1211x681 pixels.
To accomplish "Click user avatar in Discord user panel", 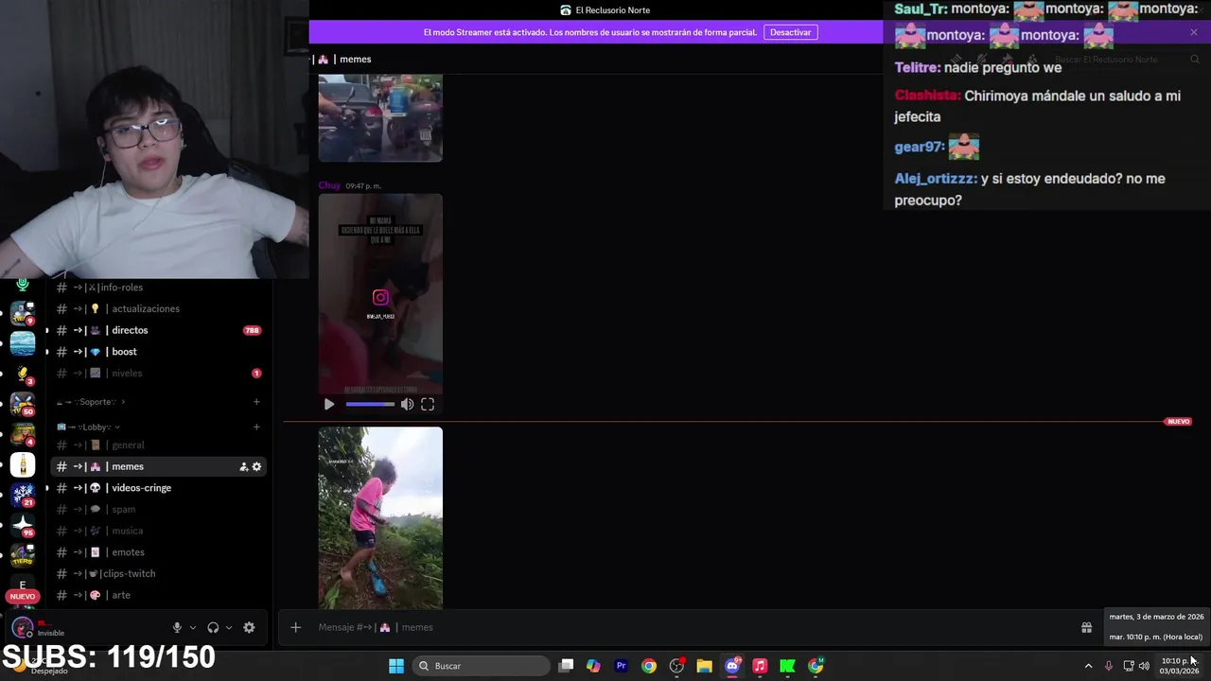I will (22, 627).
